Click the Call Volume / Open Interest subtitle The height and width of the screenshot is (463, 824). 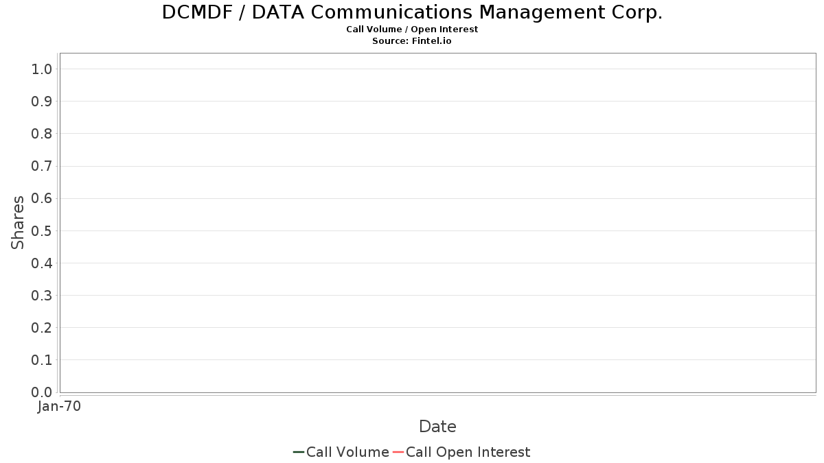coord(412,29)
